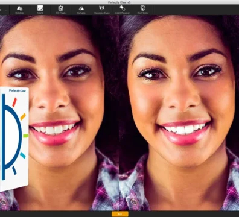Click the Perfectly Clear product box image

tap(14, 139)
